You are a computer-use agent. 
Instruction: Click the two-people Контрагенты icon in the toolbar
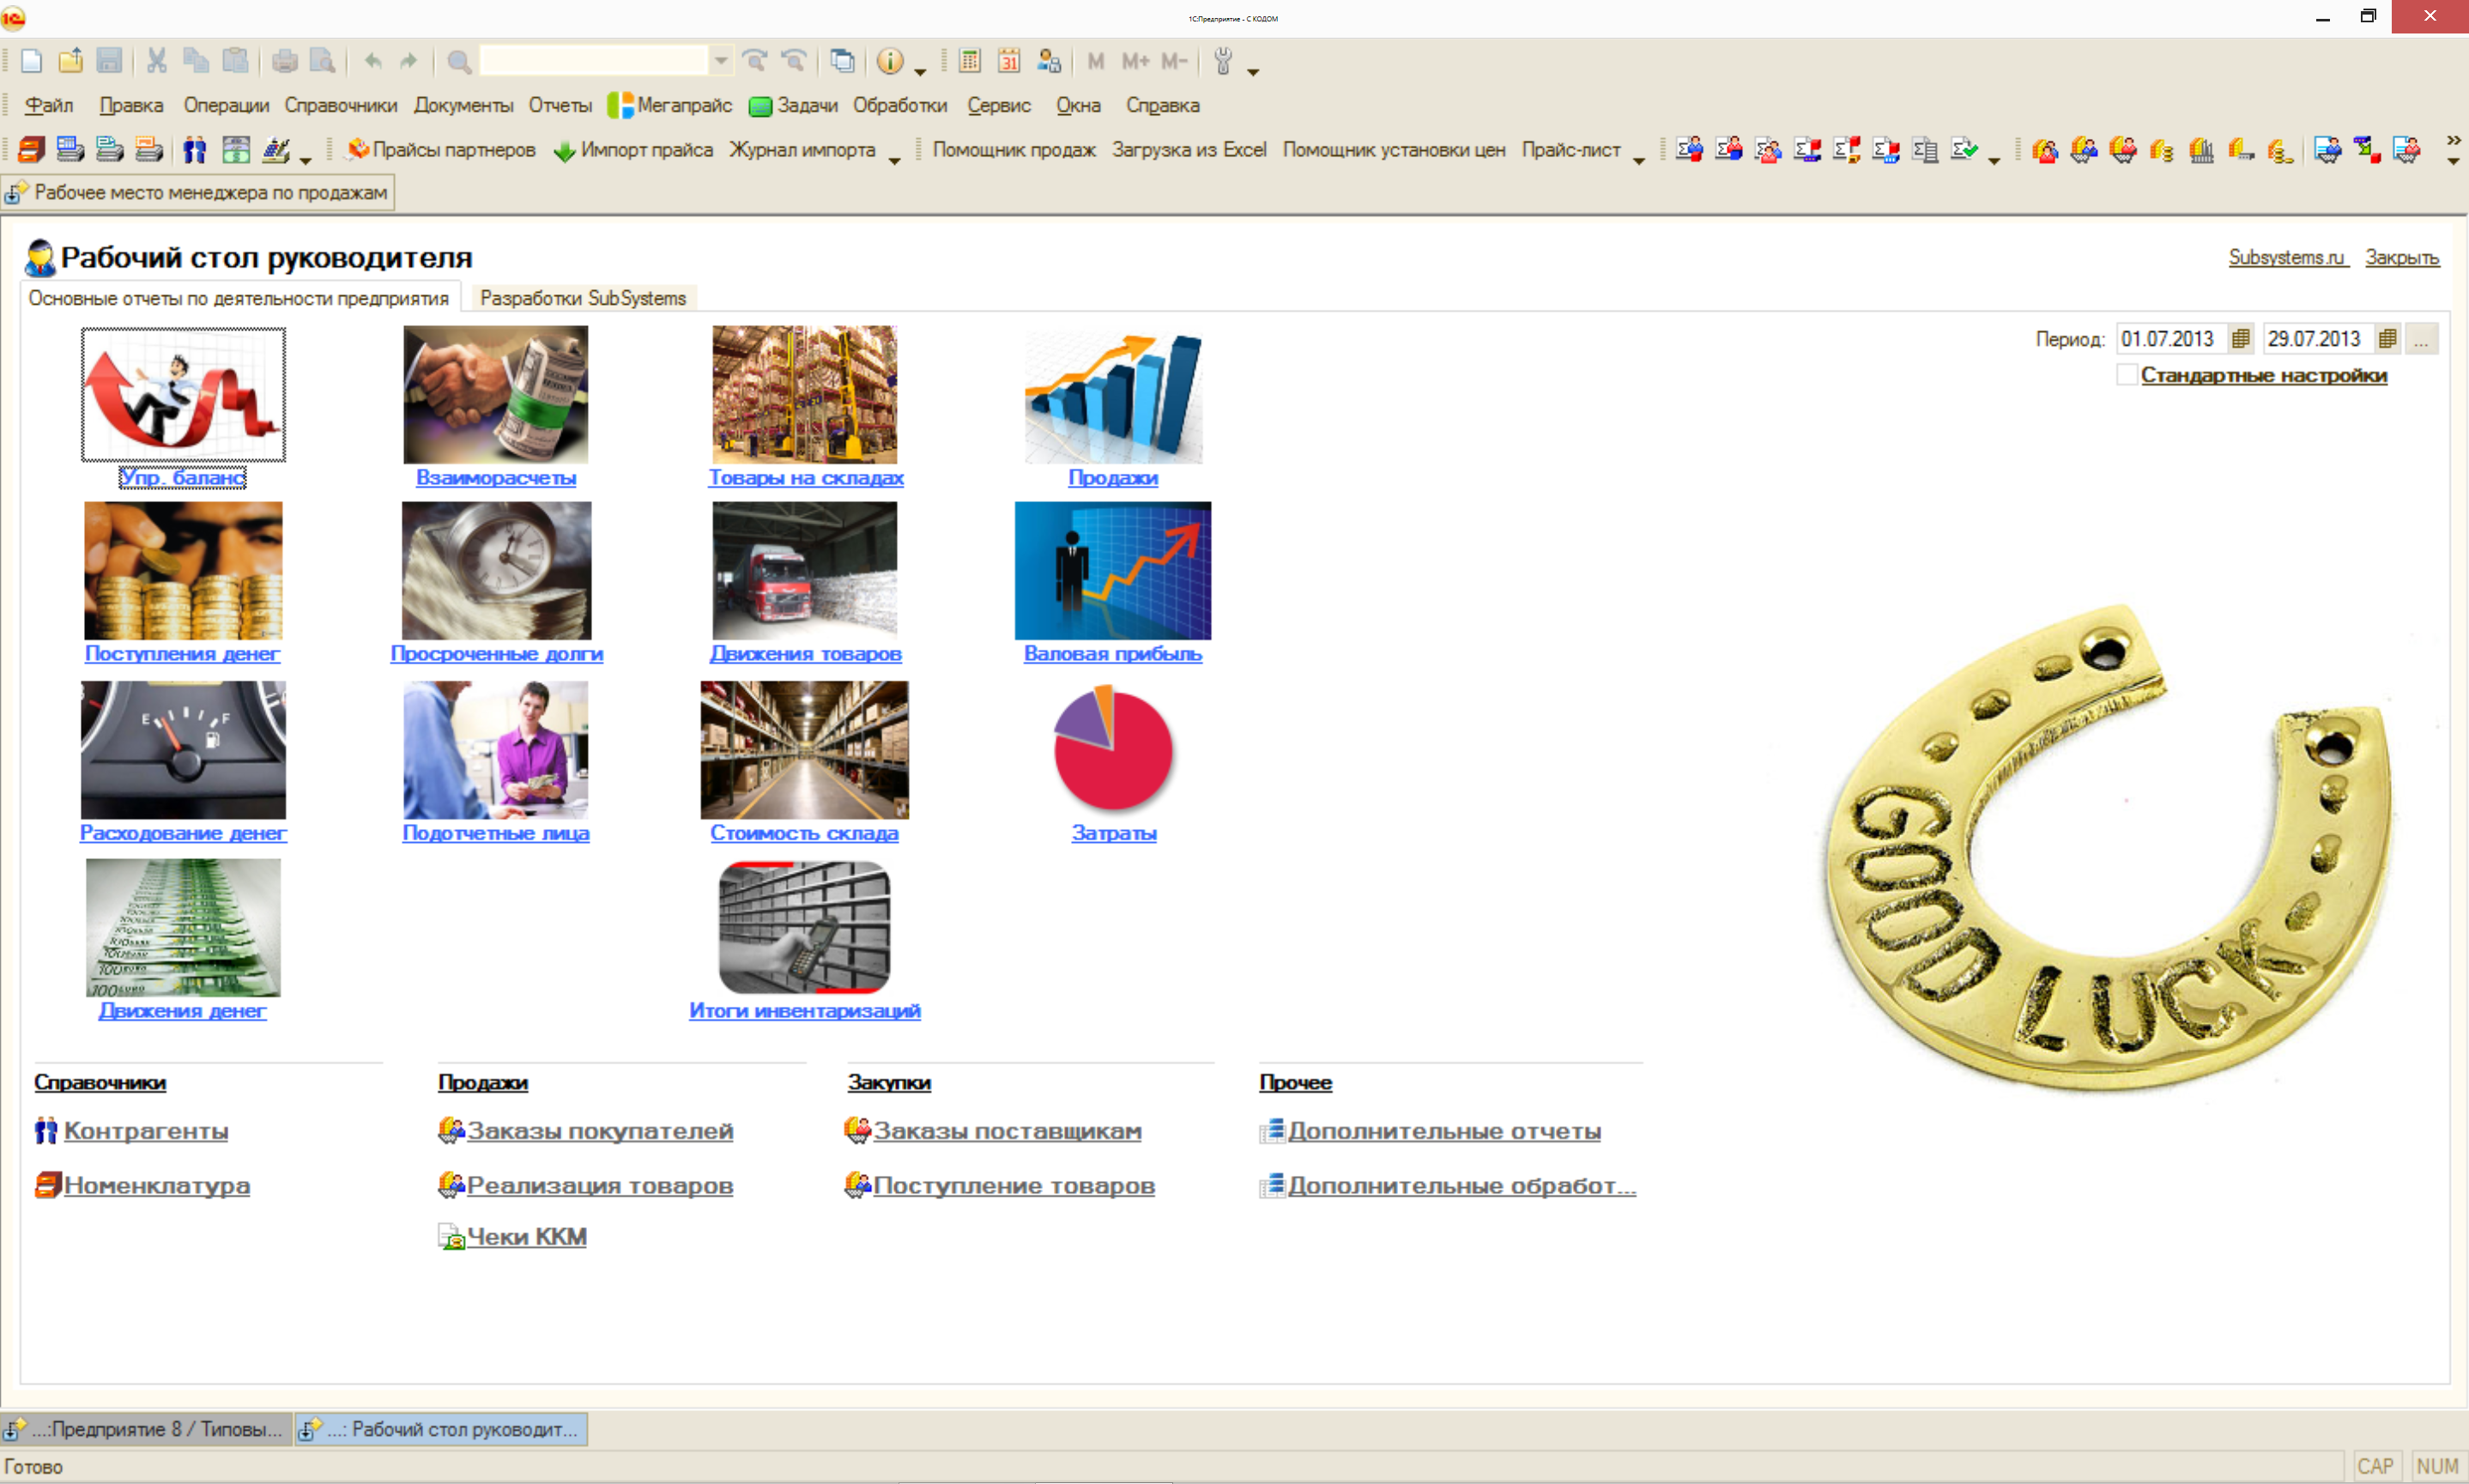[x=195, y=150]
